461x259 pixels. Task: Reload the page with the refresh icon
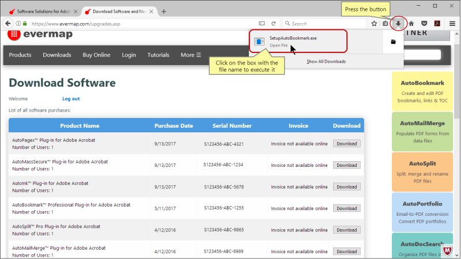pos(273,24)
